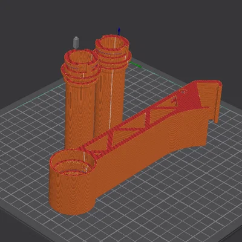Select the bracket arm's triangular truss section

click(x=129, y=127)
